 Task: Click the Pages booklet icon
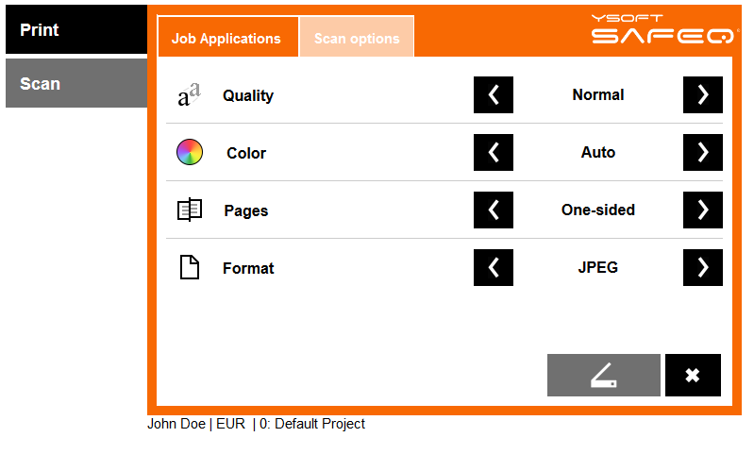(x=190, y=210)
